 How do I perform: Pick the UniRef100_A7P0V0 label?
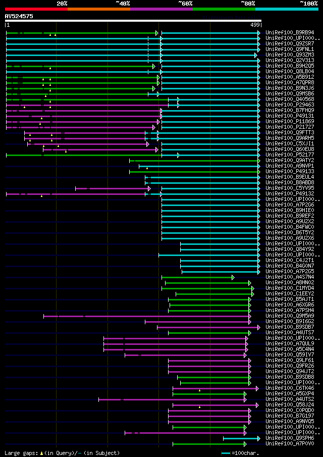pyautogui.click(x=290, y=443)
